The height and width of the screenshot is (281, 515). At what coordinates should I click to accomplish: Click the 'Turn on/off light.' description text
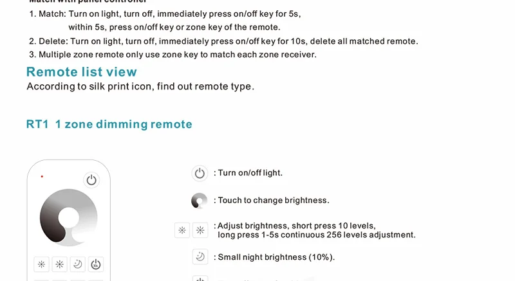click(250, 173)
